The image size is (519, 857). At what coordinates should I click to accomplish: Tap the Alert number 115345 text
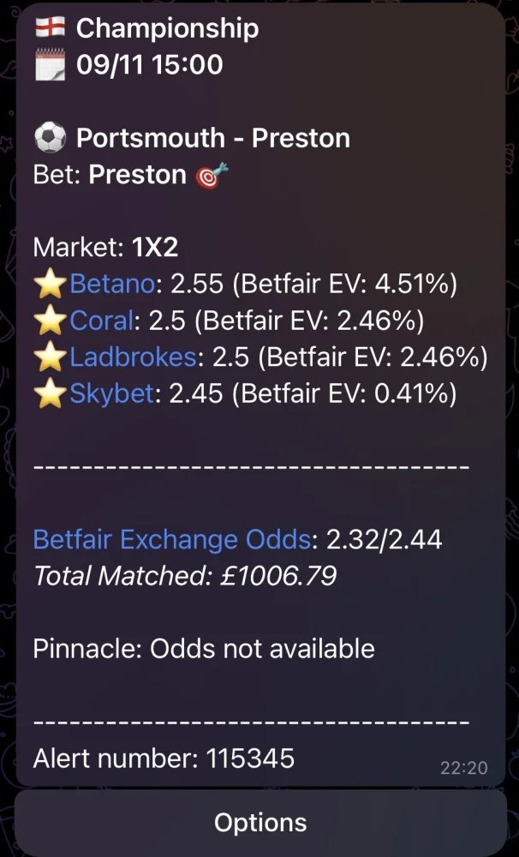(x=164, y=758)
